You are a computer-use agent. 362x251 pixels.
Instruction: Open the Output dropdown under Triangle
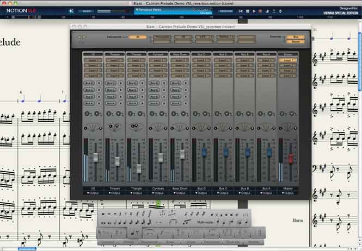point(136,193)
